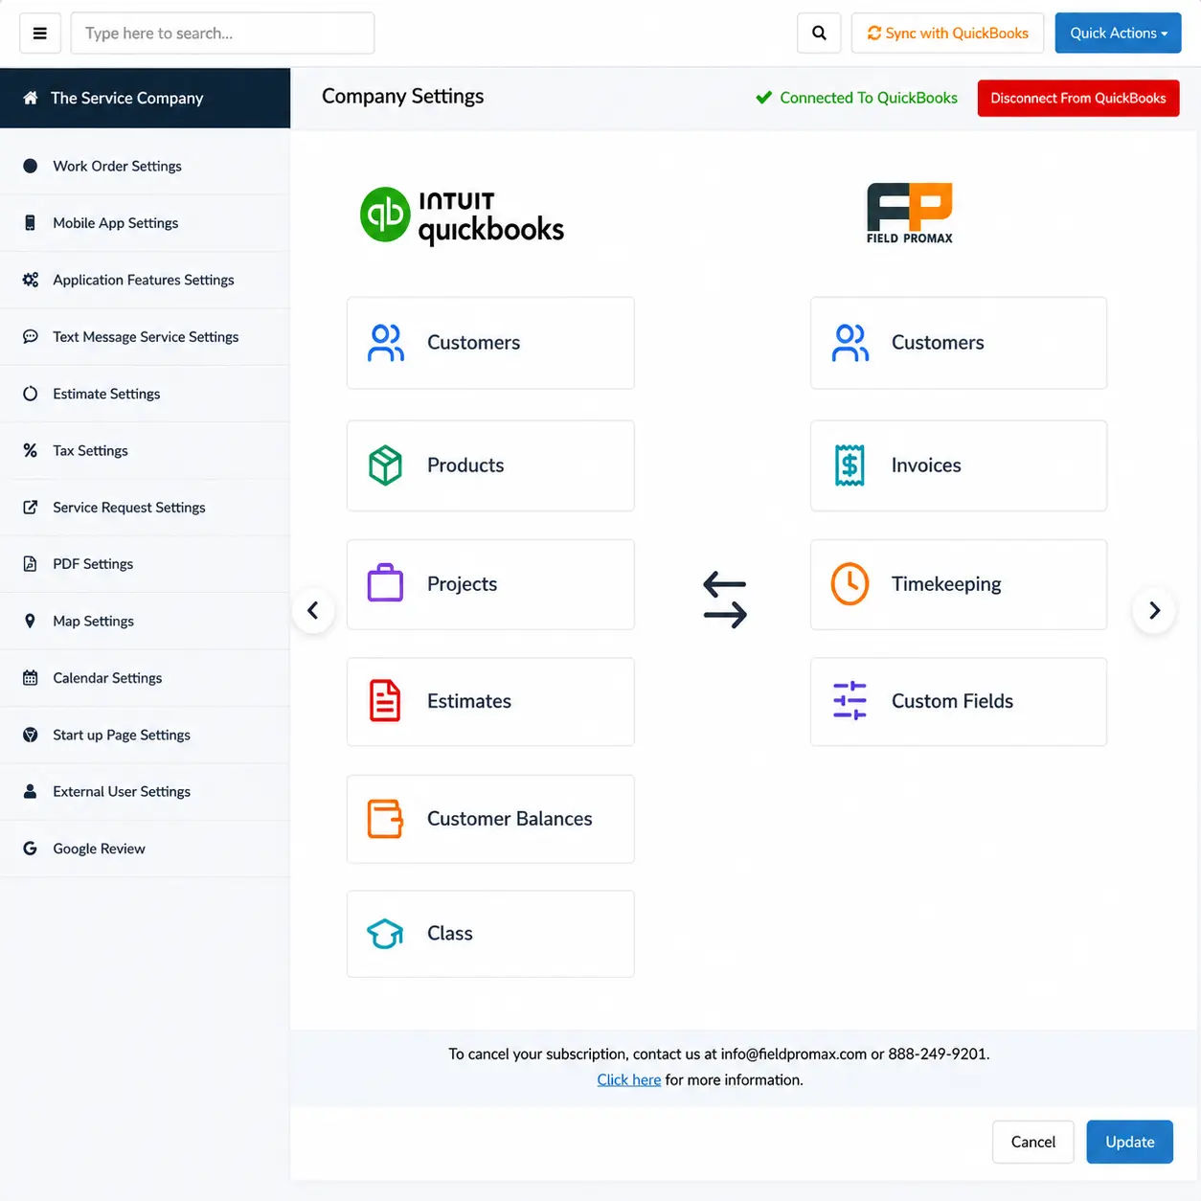This screenshot has width=1201, height=1201.
Task: Click the Projects briefcase icon
Action: click(x=386, y=582)
